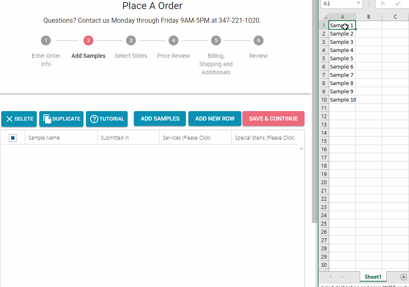Click the step 3 Select Slides circle

click(x=131, y=40)
